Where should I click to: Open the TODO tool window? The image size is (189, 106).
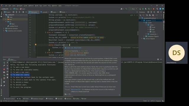coord(26,99)
